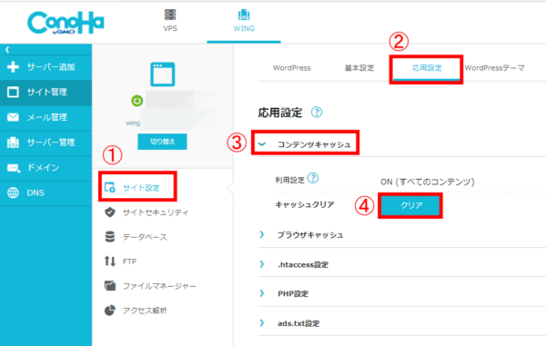Click the globe icon beside DNS
The height and width of the screenshot is (346, 546).
pos(14,193)
